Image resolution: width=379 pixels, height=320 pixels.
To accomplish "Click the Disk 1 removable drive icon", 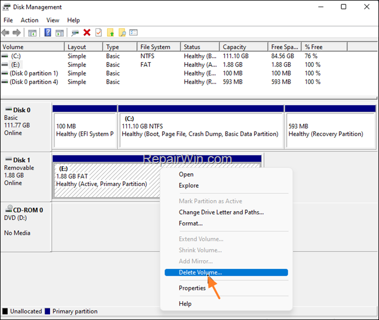I will coord(8,159).
